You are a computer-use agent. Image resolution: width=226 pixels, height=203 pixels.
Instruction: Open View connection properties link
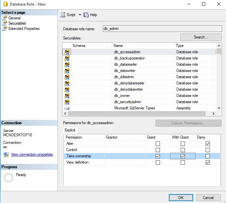pyautogui.click(x=32, y=154)
